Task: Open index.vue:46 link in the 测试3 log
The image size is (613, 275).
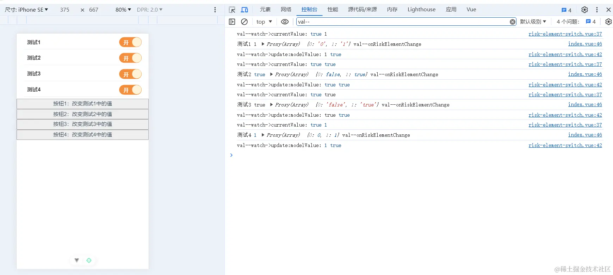Action: 585,104
